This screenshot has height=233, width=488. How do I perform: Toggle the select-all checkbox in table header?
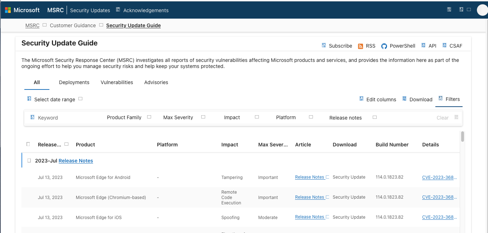[x=28, y=144]
